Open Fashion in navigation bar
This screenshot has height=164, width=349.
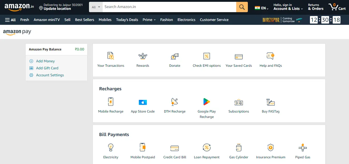(x=167, y=20)
